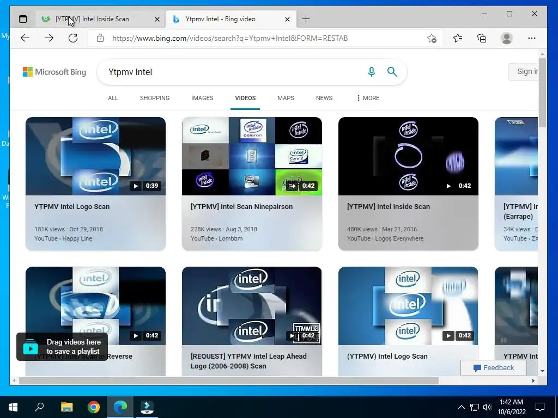Click the horizontal scrollbar right arrow
Image resolution: width=558 pixels, height=418 pixels.
533,380
